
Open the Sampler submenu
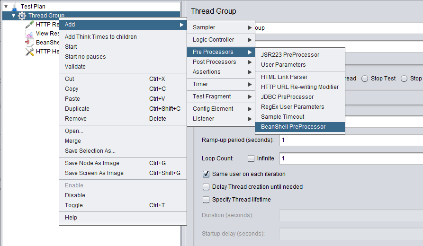[x=221, y=27]
